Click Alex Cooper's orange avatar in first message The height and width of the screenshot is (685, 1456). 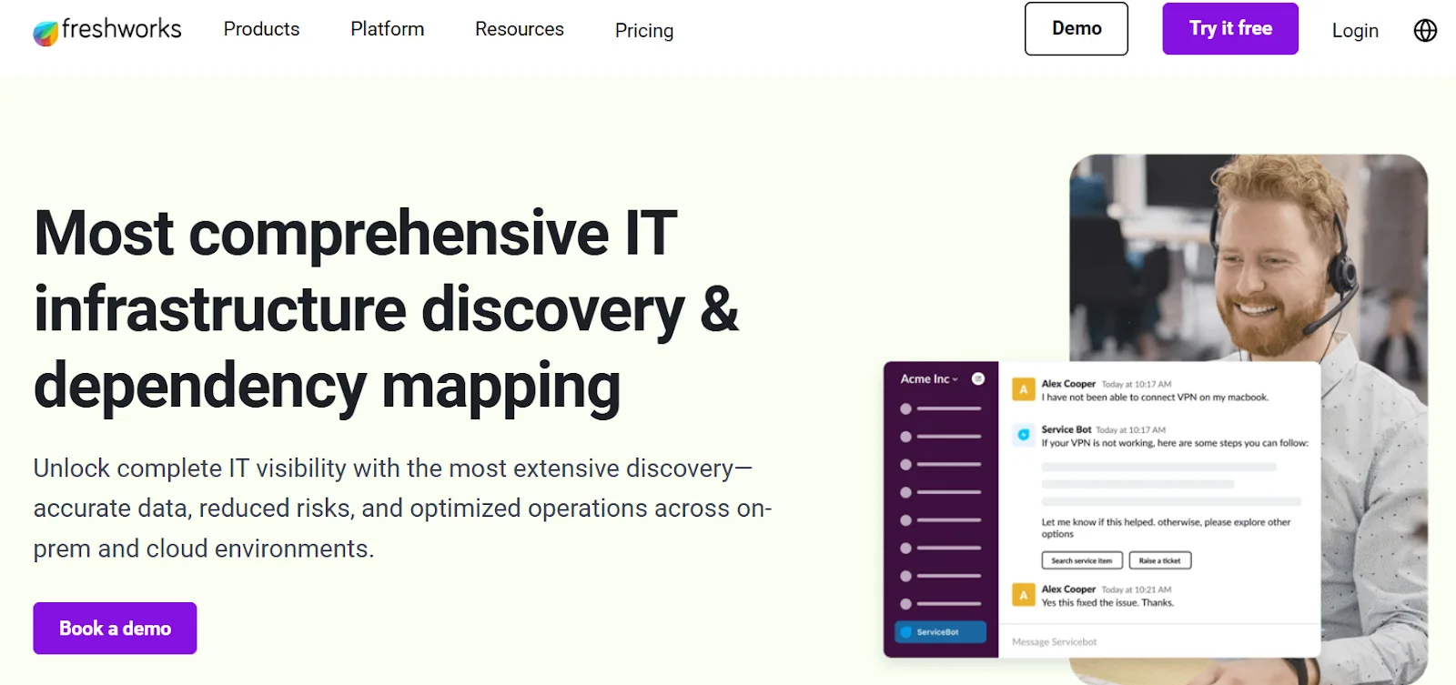(1024, 389)
